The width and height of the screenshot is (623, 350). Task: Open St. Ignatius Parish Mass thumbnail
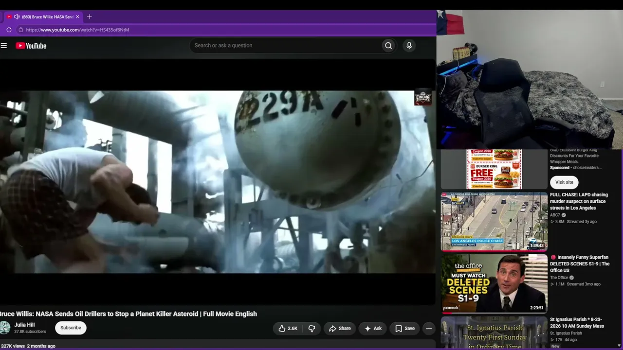494,333
